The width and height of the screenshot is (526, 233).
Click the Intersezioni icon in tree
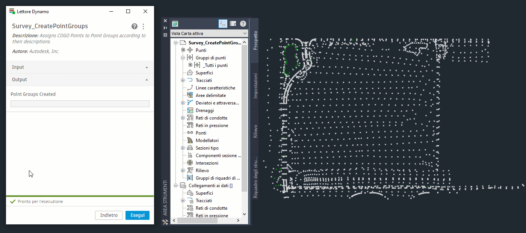(x=190, y=163)
